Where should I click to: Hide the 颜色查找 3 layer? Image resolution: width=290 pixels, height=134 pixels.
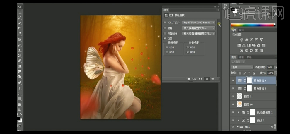pyautogui.click(x=233, y=89)
